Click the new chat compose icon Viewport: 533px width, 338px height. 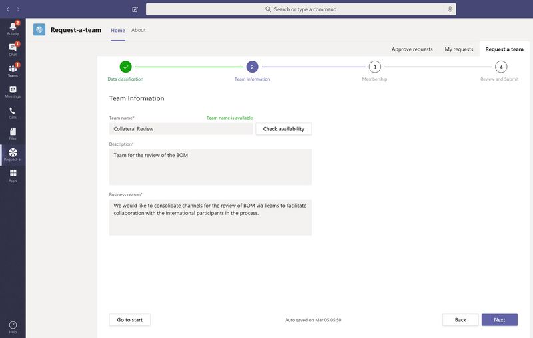click(135, 9)
